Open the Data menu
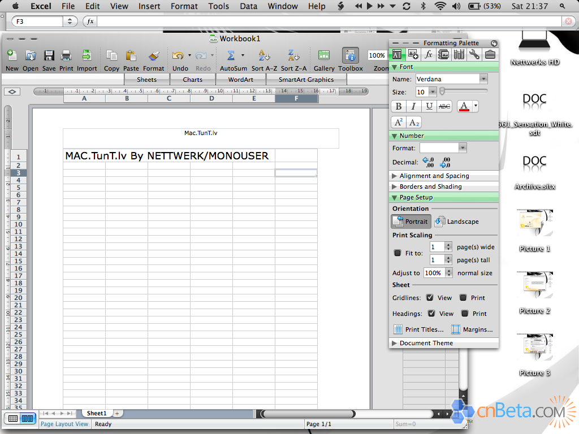The width and height of the screenshot is (579, 434). click(249, 6)
